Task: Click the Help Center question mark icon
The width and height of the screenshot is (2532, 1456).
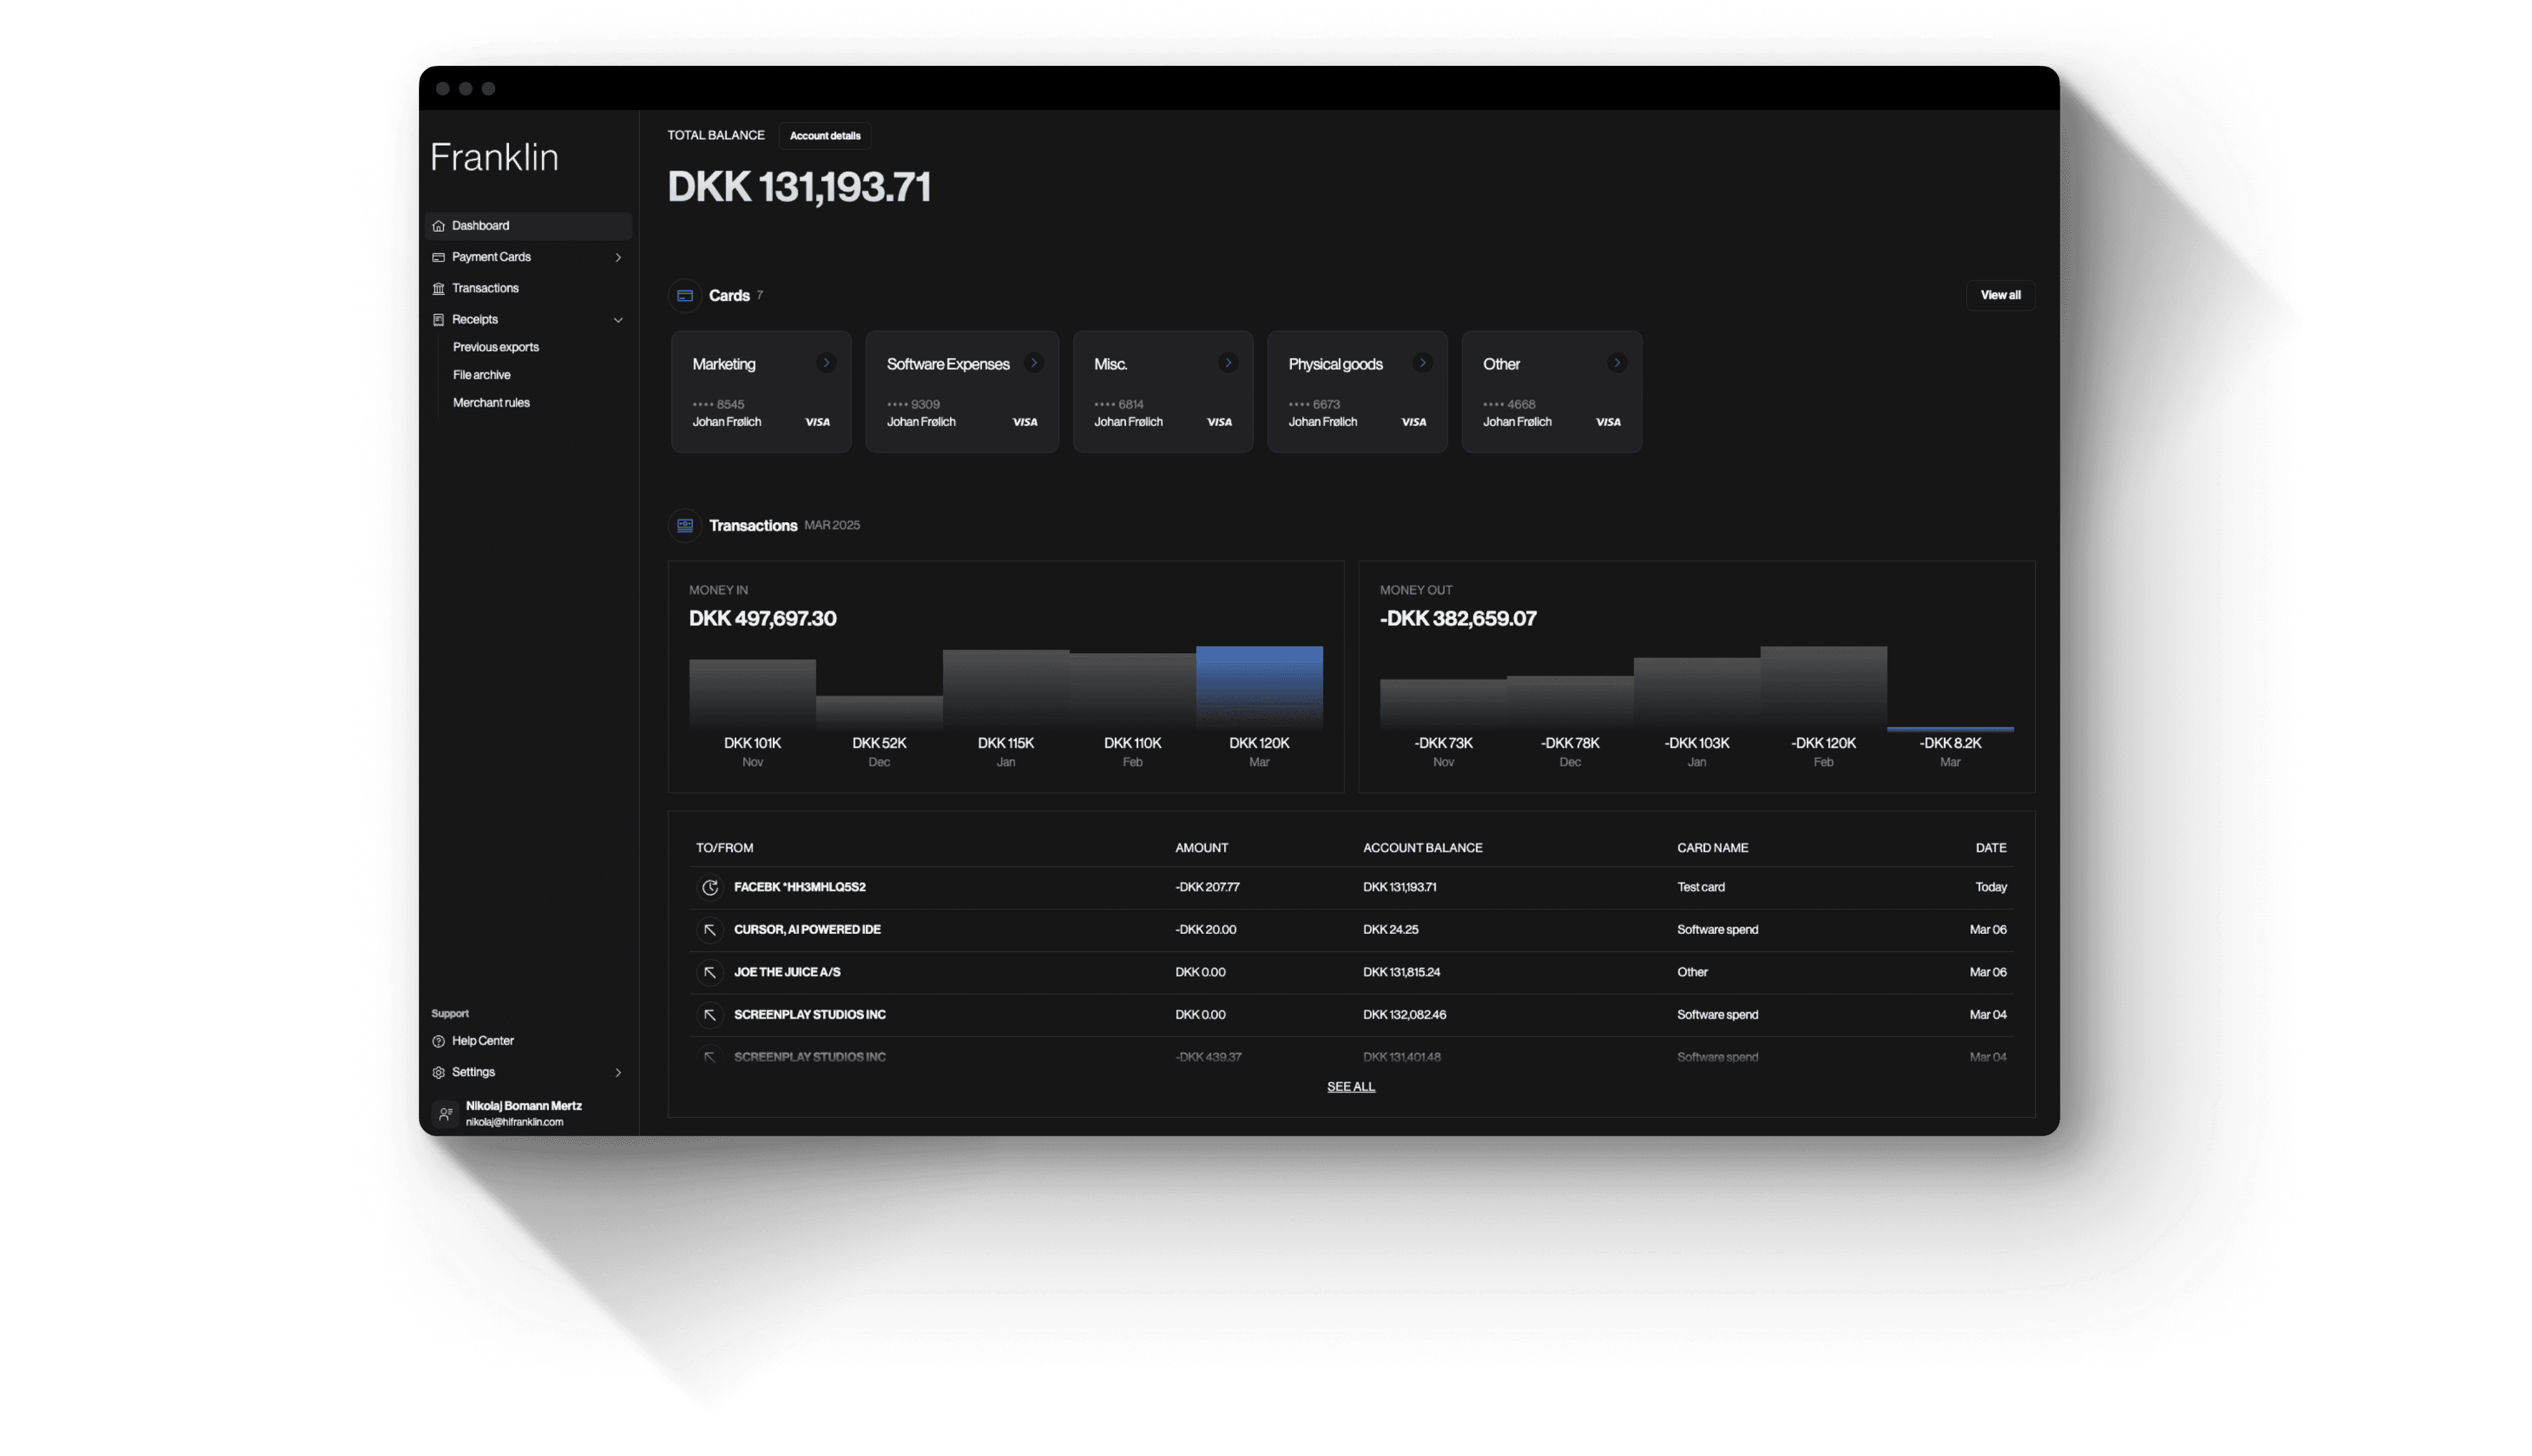Action: click(x=438, y=1041)
